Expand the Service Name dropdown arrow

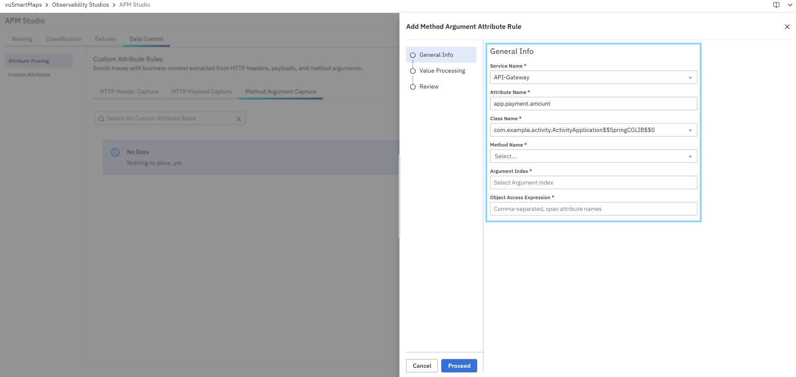(690, 78)
